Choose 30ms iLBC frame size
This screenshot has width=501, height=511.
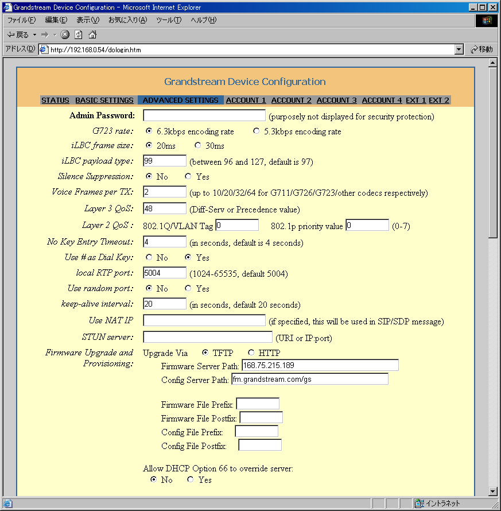(198, 146)
